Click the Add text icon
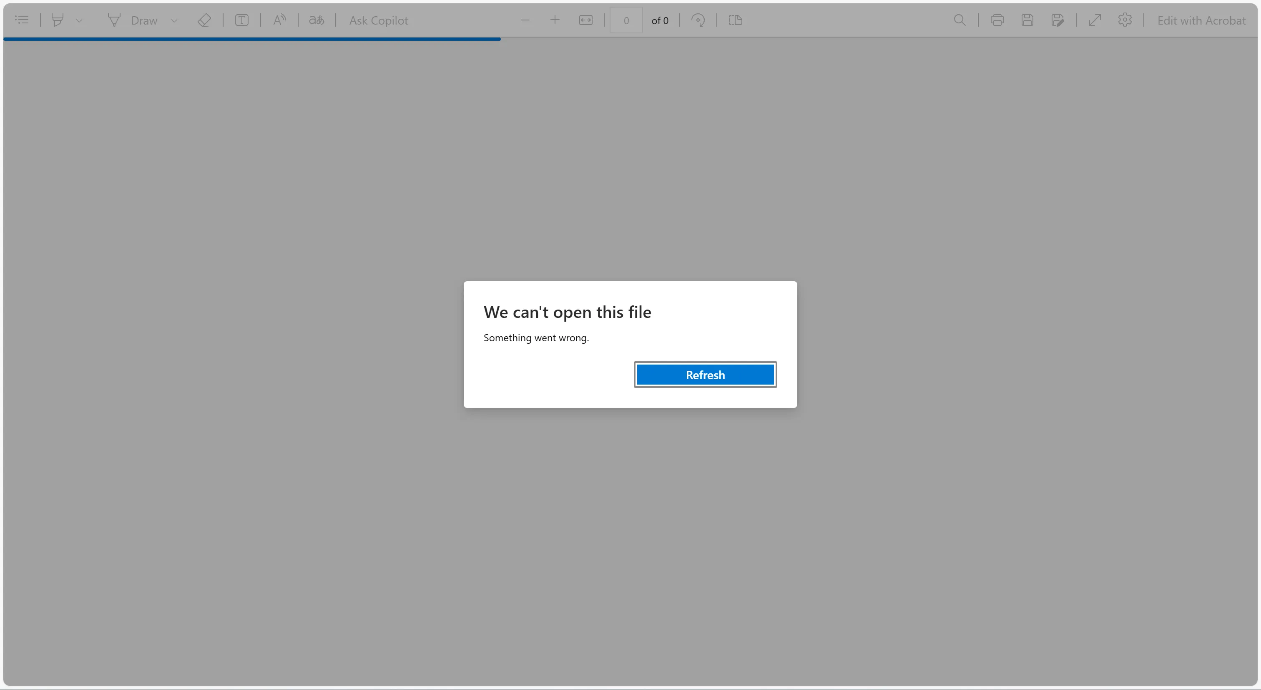The image size is (1261, 690). 242,20
